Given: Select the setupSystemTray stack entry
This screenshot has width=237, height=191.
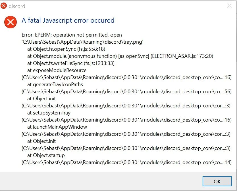Looking at the screenshot, I should [49, 113].
